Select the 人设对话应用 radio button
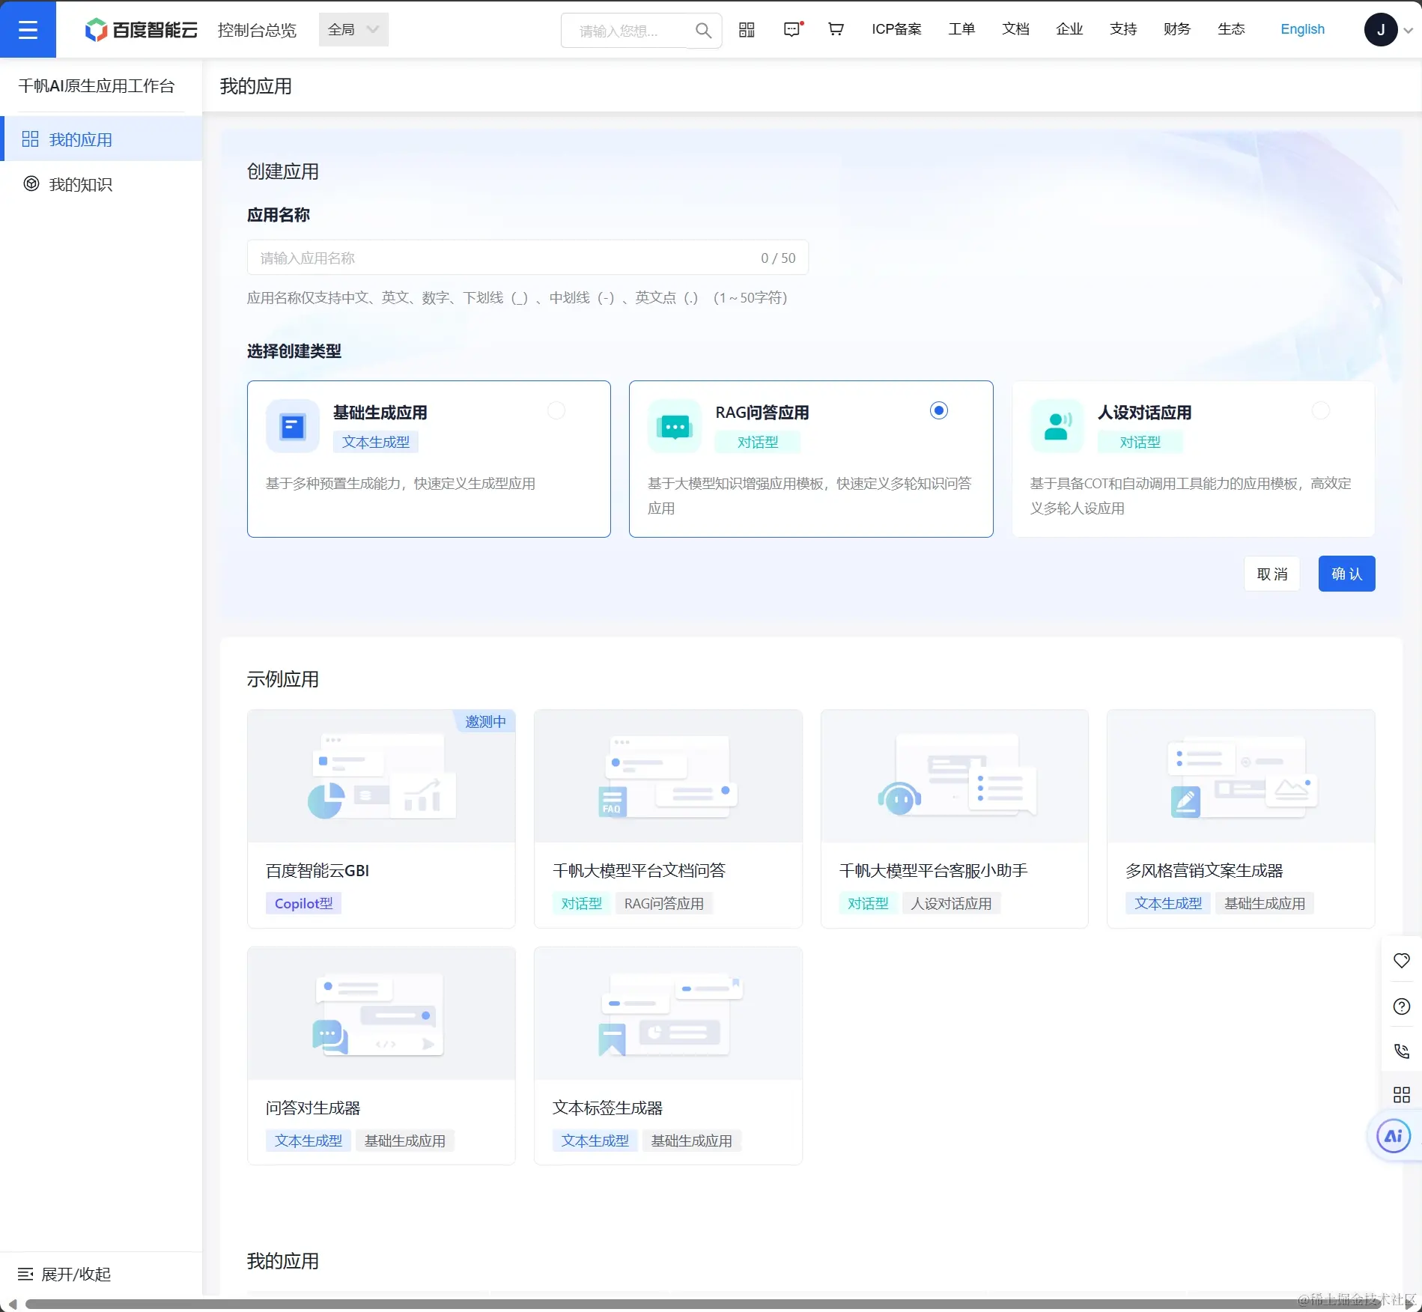The height and width of the screenshot is (1312, 1422). (x=1321, y=410)
